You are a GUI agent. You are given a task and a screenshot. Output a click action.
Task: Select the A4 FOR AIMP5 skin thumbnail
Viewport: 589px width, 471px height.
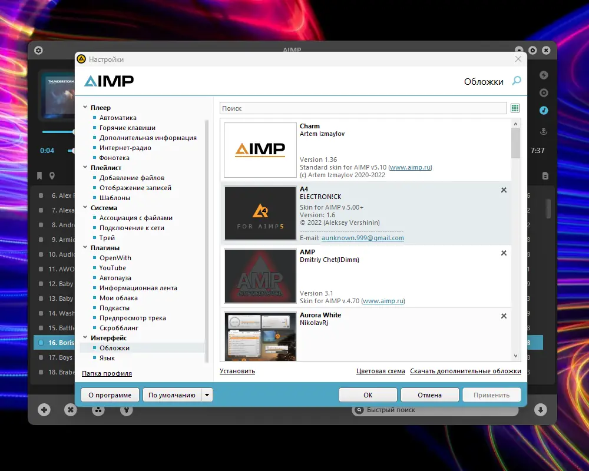[260, 213]
